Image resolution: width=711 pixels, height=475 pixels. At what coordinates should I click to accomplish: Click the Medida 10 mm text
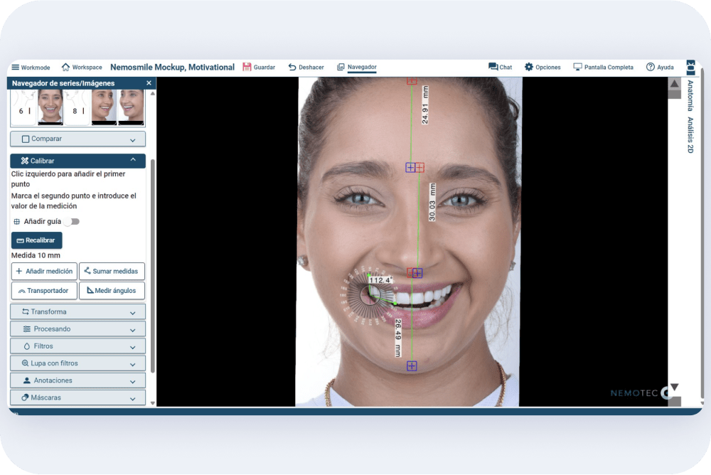tap(36, 255)
